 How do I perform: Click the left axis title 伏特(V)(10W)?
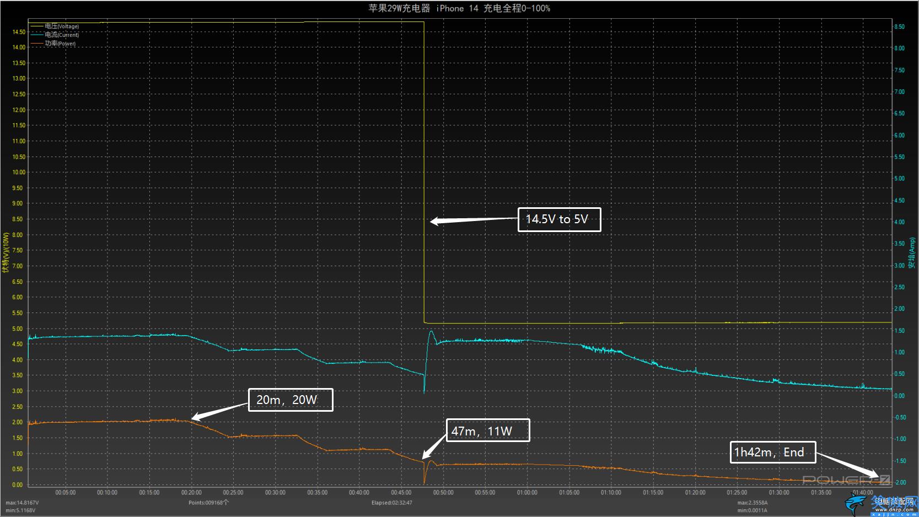6,252
